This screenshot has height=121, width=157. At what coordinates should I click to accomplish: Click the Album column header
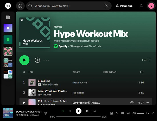pos(76,72)
